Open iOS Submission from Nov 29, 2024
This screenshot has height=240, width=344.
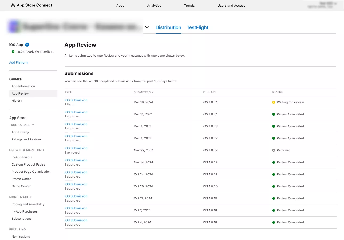(76, 148)
